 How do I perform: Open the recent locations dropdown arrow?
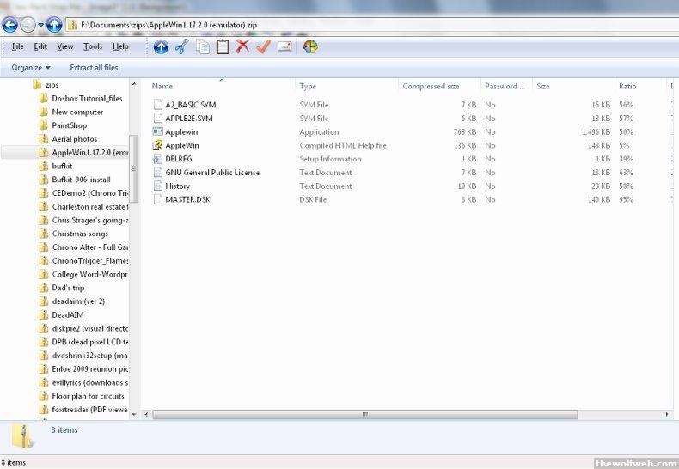click(40, 25)
